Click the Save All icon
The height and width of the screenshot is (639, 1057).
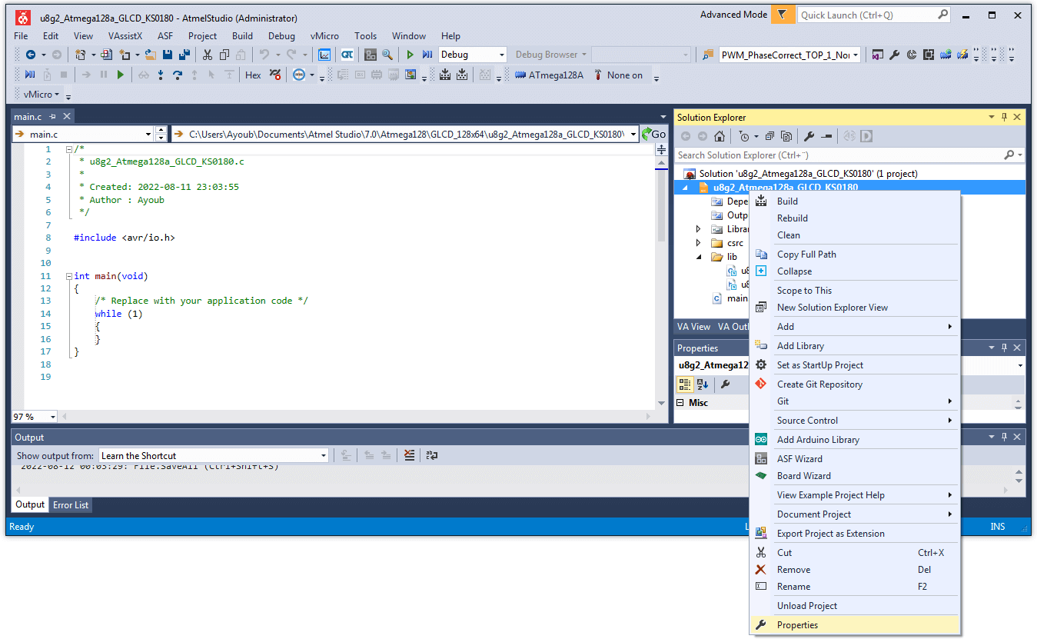pos(184,55)
